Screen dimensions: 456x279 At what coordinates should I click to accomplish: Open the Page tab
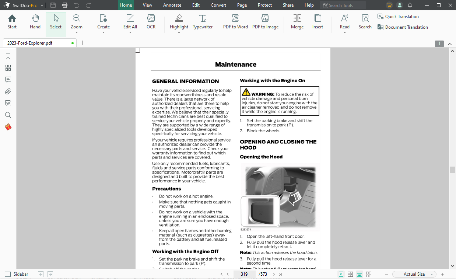pyautogui.click(x=242, y=5)
